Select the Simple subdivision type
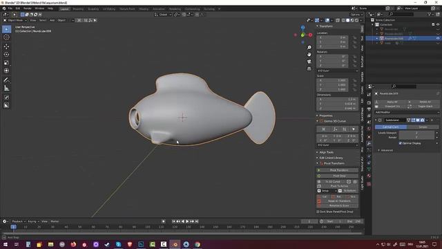Image resolution: width=442 pixels, height=249 pixels. pyautogui.click(x=423, y=127)
